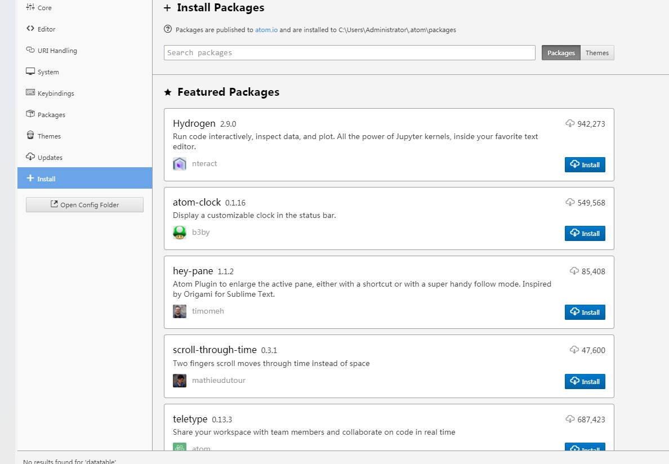This screenshot has width=669, height=464.
Task: Click the 942,273 download count
Action: [591, 124]
